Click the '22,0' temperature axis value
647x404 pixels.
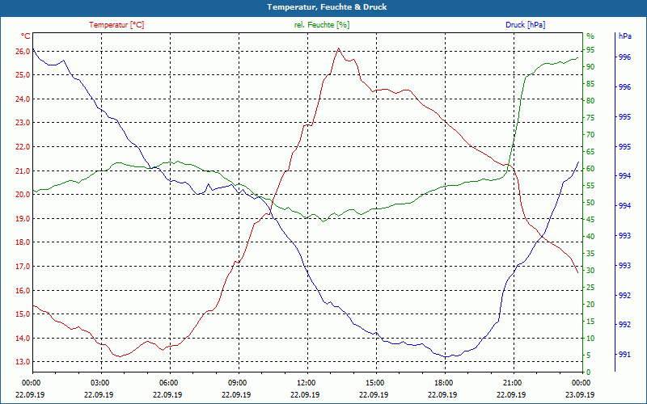23,147
